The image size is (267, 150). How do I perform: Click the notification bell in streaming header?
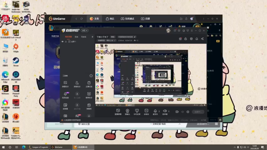point(197,39)
